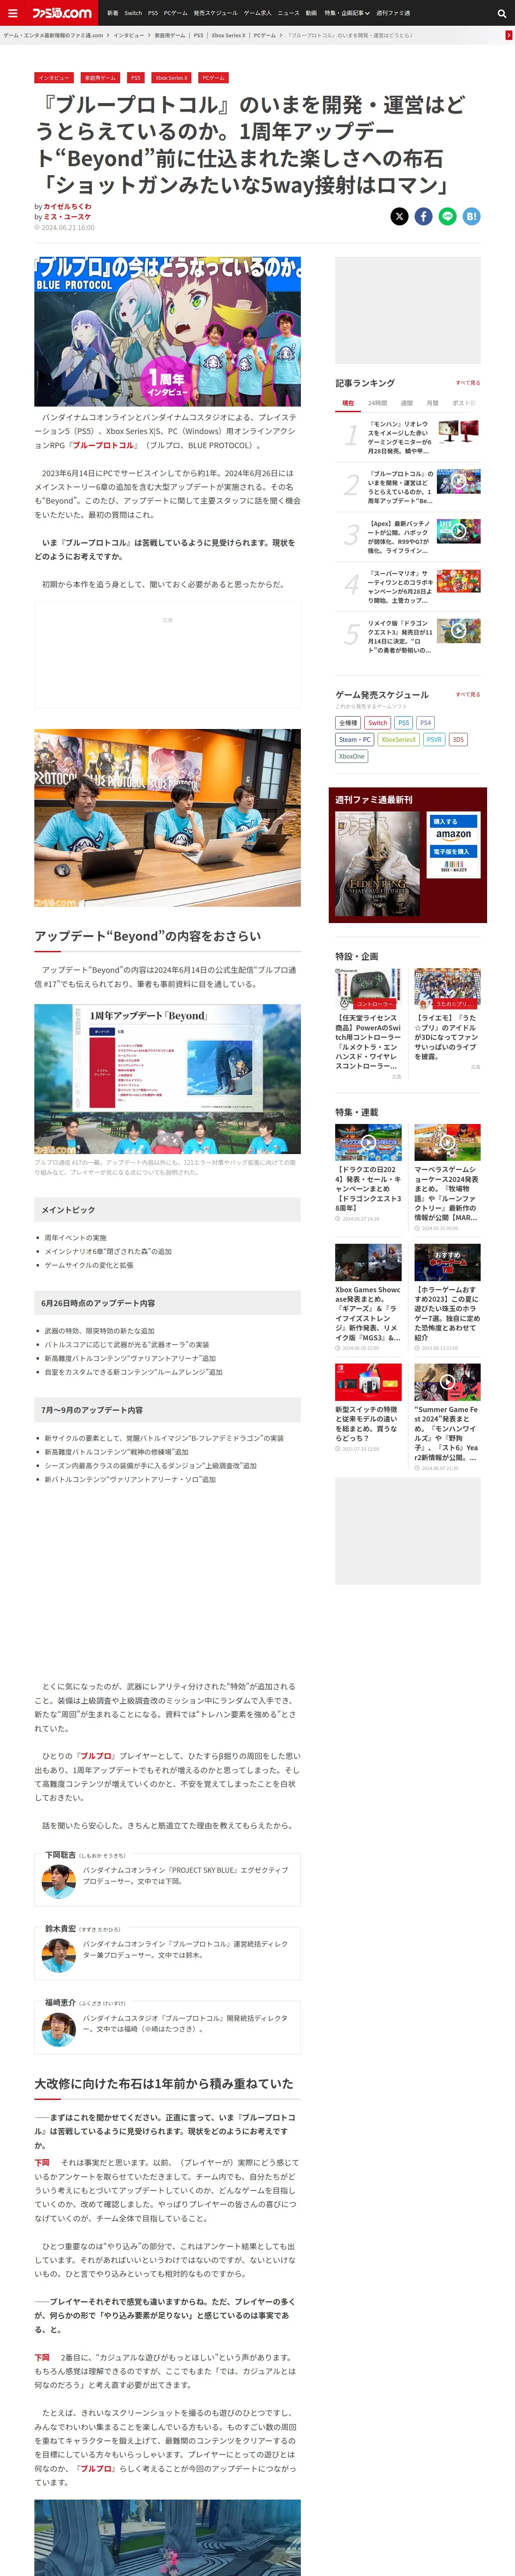Filter schedule by 全機種
The image size is (515, 2576).
point(348,722)
